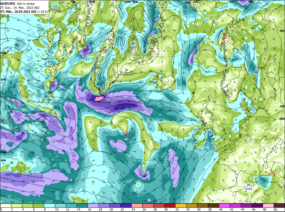Click the 'IT: Sun.. 19. Mar.. 2023 06Z' line
285x212 pixels.
pos(20,8)
